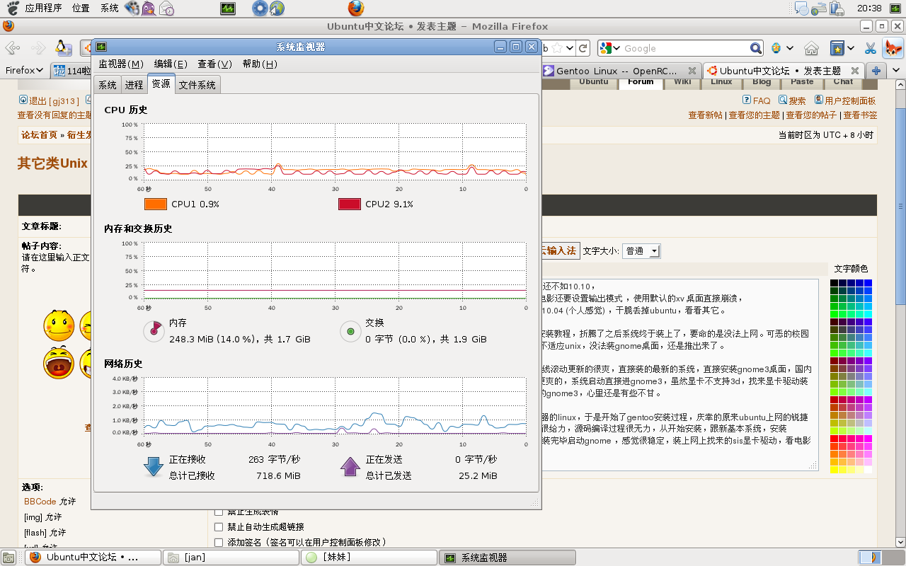Click the memory pie chart color icon
906x566 pixels.
point(153,330)
